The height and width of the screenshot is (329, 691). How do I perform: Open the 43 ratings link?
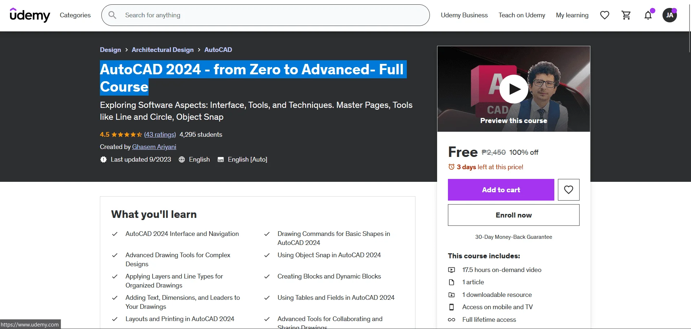[x=160, y=135]
